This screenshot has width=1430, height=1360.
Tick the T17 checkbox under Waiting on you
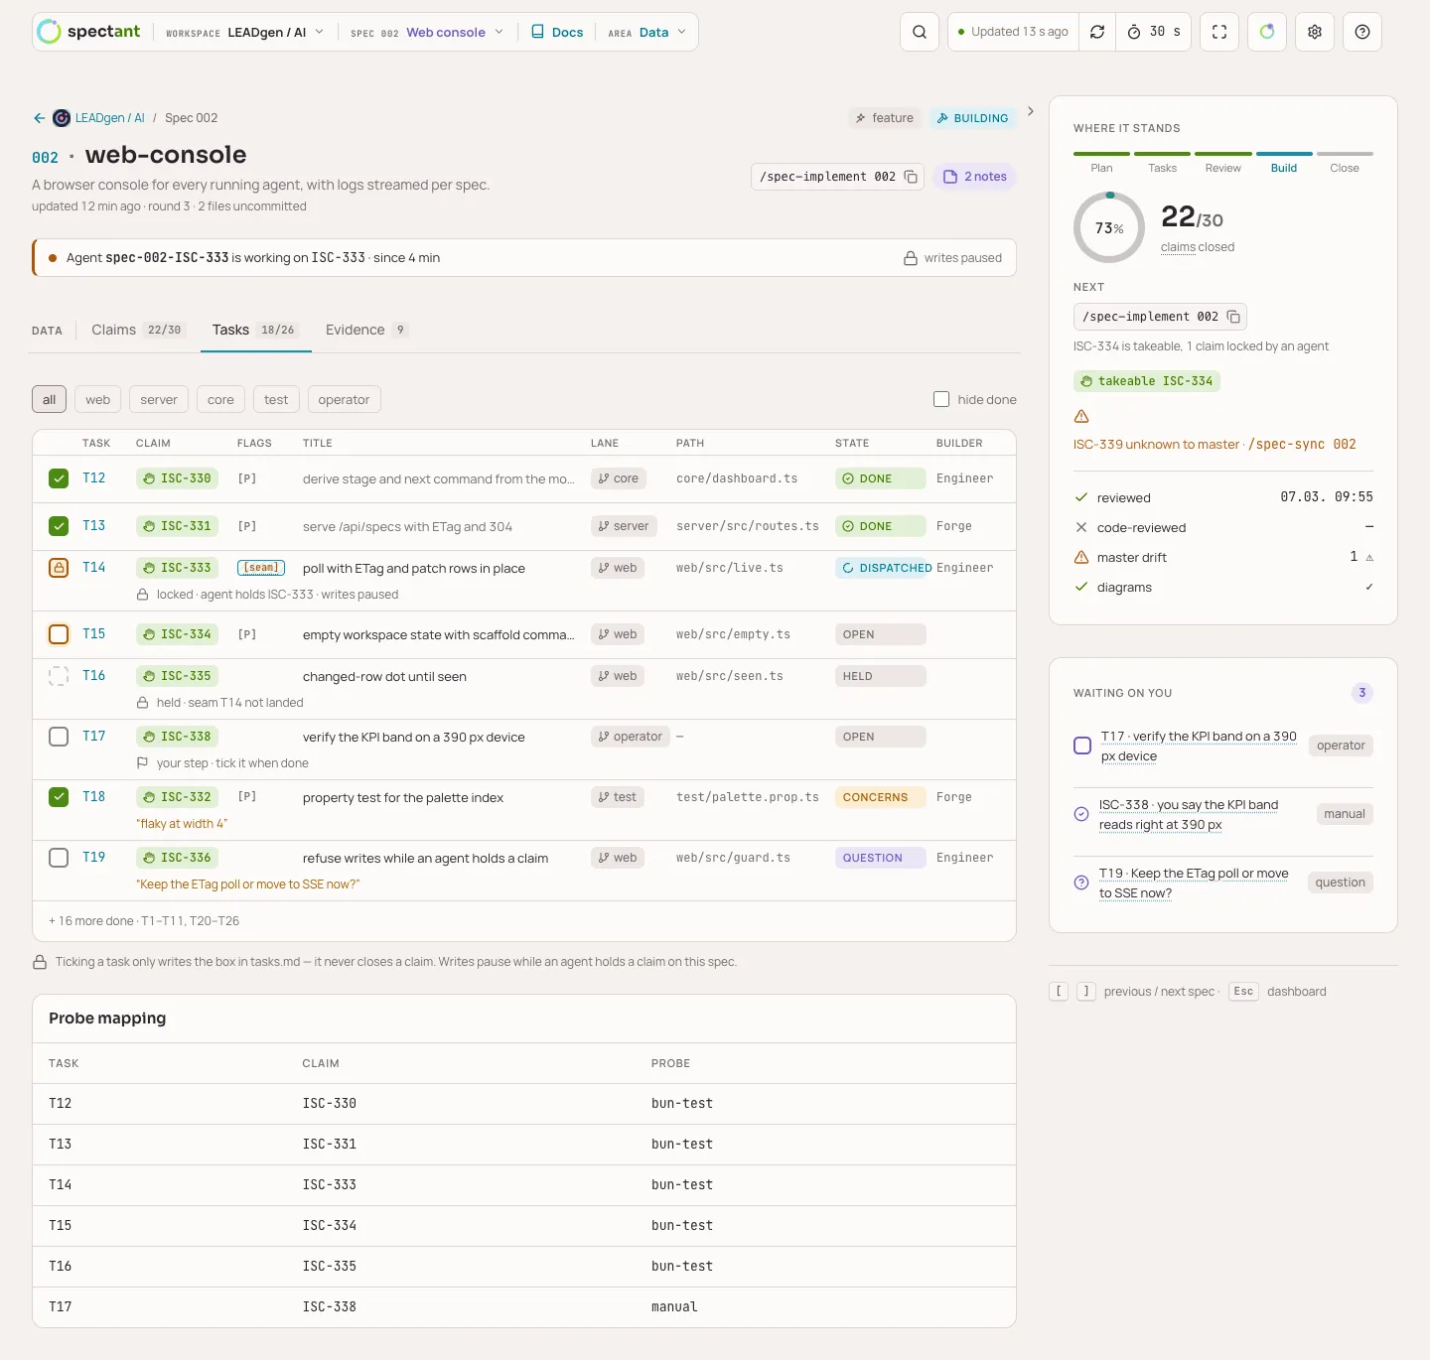(1082, 746)
